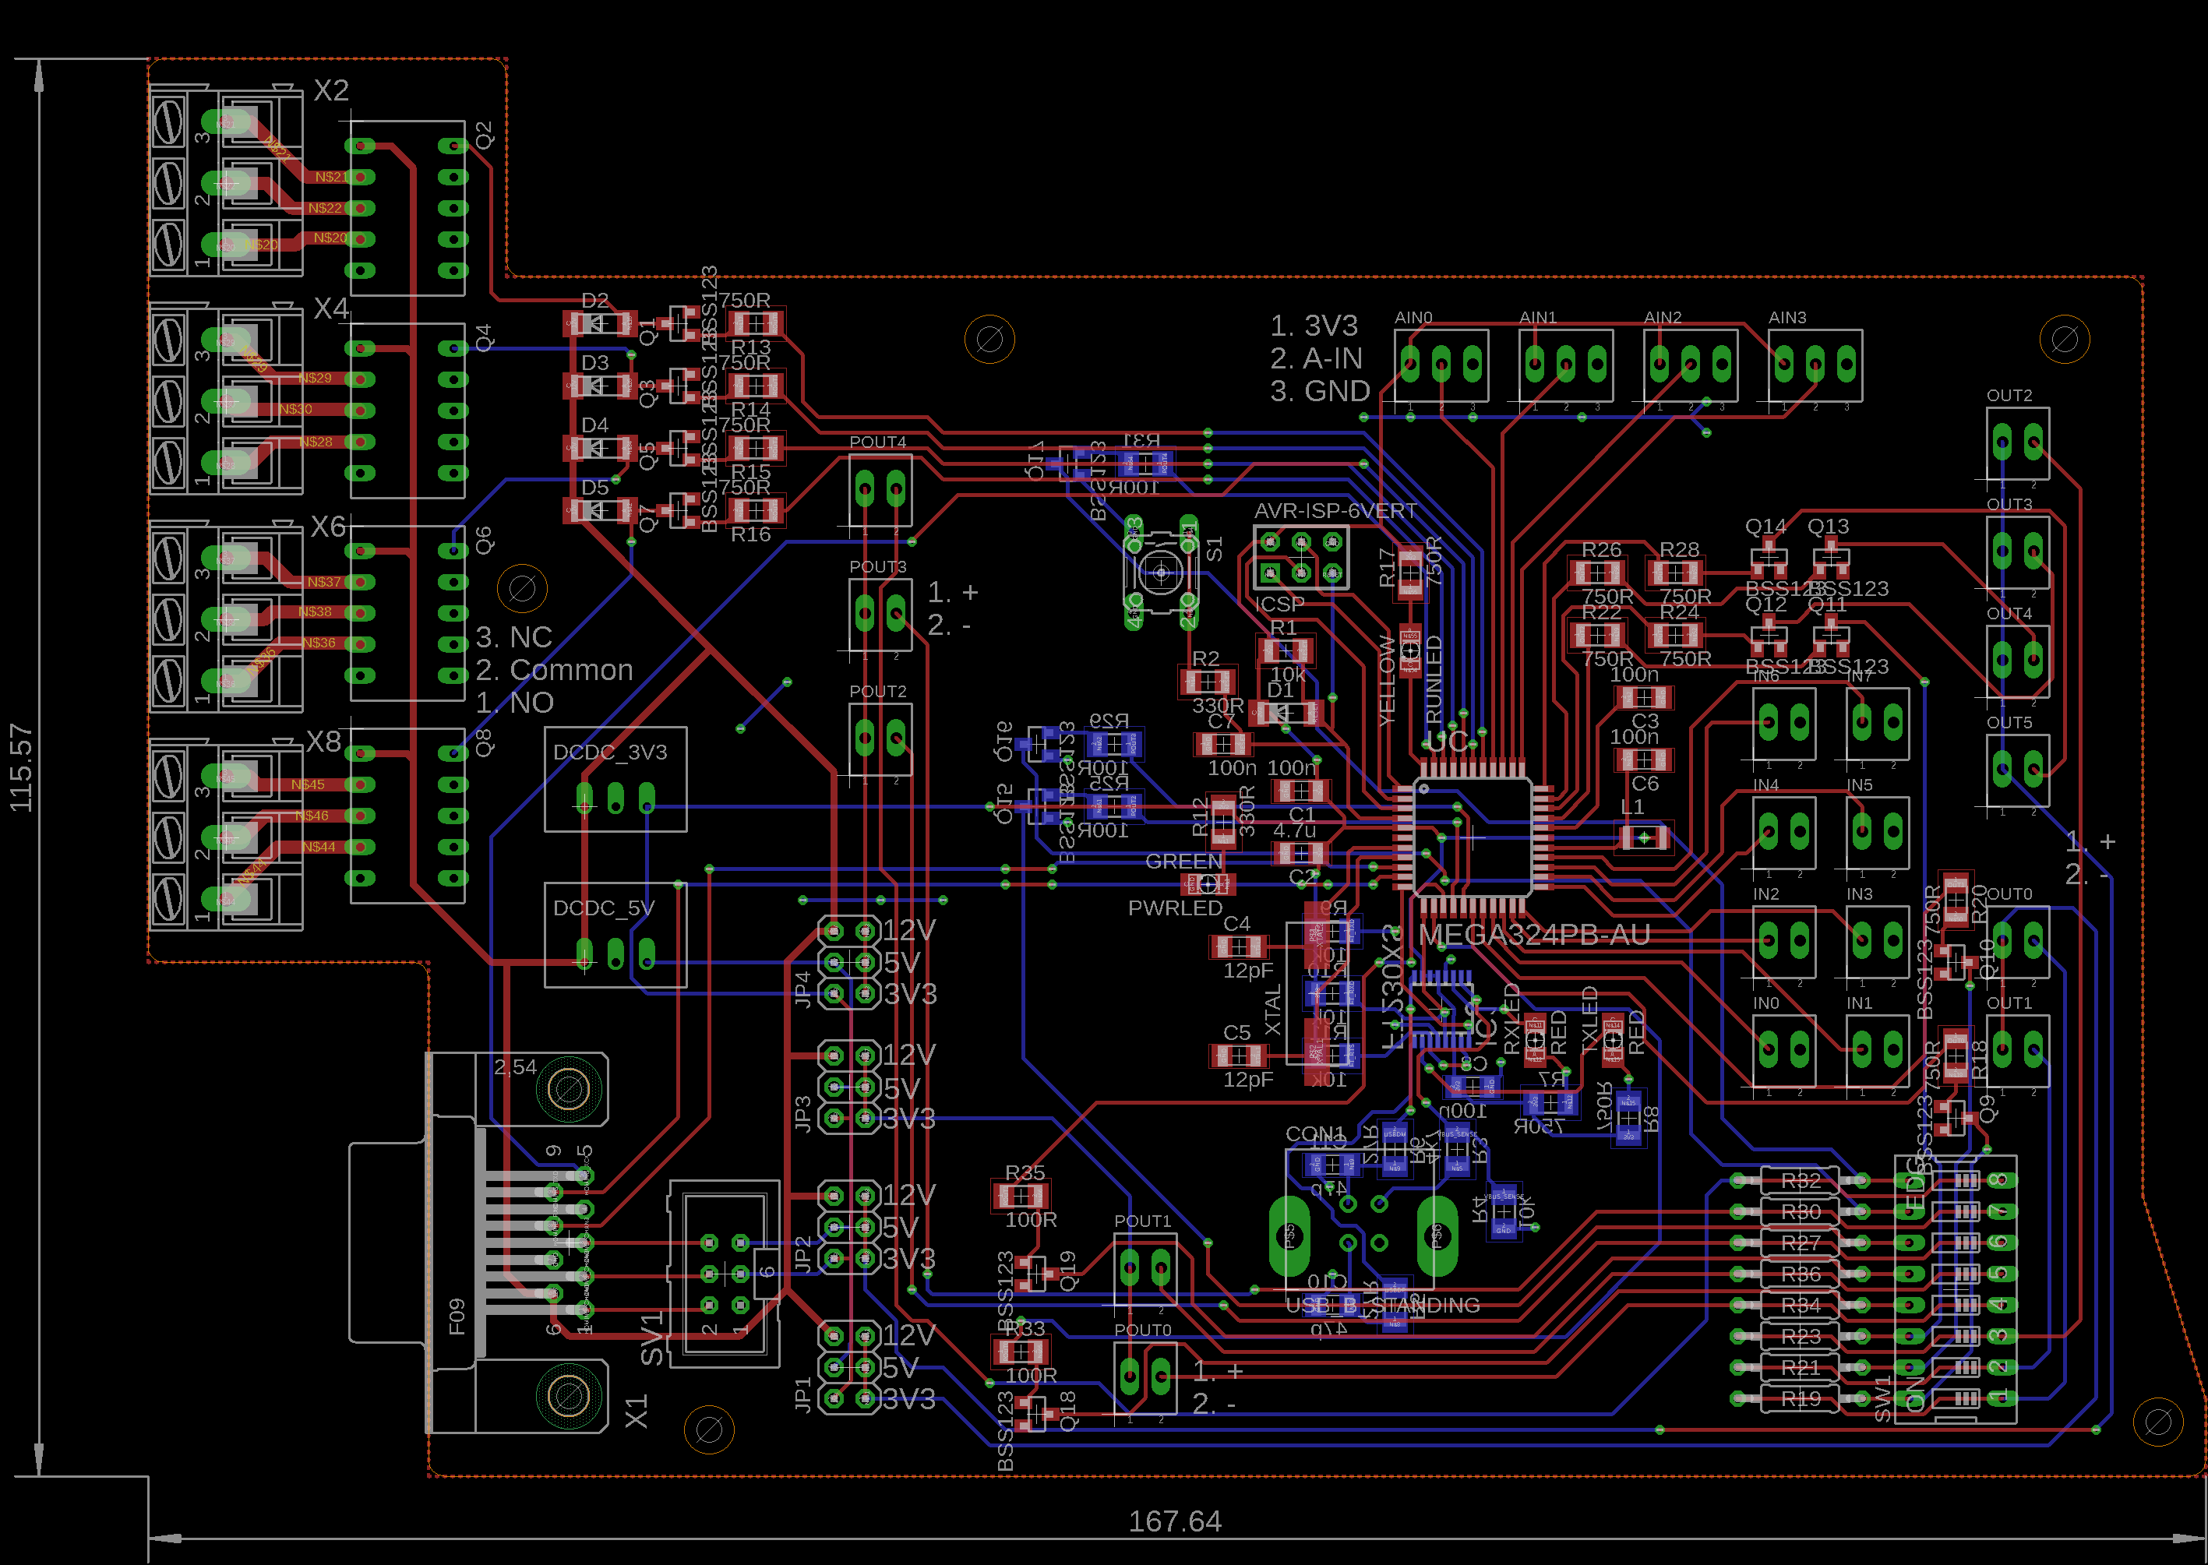Image resolution: width=2208 pixels, height=1565 pixels.
Task: Click the POUT1 two-pin header
Action: point(1145,1269)
